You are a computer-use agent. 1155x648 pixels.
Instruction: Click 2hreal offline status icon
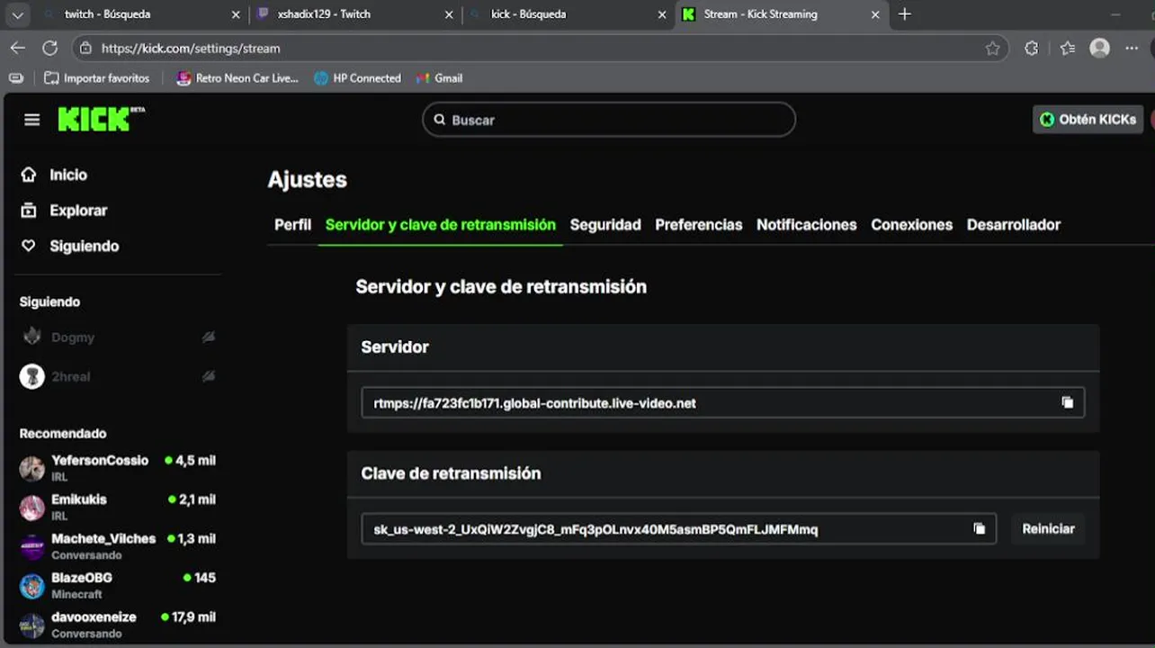coord(209,376)
